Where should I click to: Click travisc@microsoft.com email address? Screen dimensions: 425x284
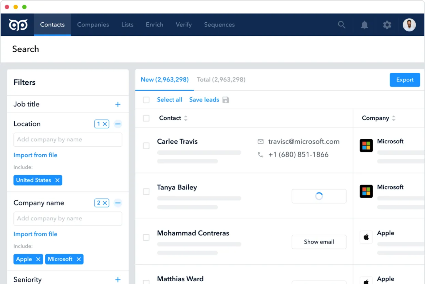[x=304, y=142]
